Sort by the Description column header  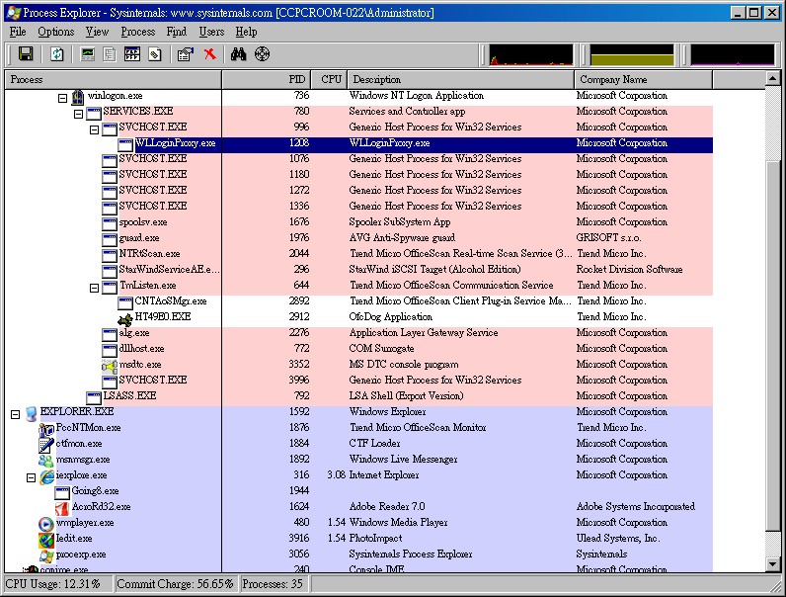coord(460,79)
